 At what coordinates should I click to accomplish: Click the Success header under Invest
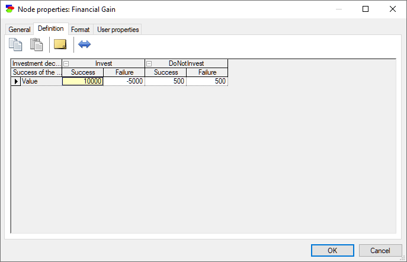coord(83,72)
